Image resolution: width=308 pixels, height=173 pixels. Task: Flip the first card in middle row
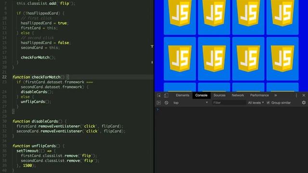pos(180,59)
